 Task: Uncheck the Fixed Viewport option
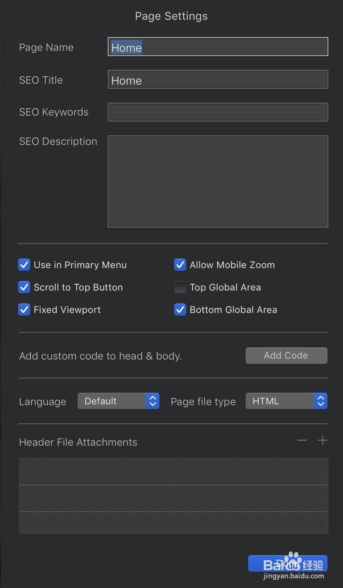pyautogui.click(x=24, y=310)
